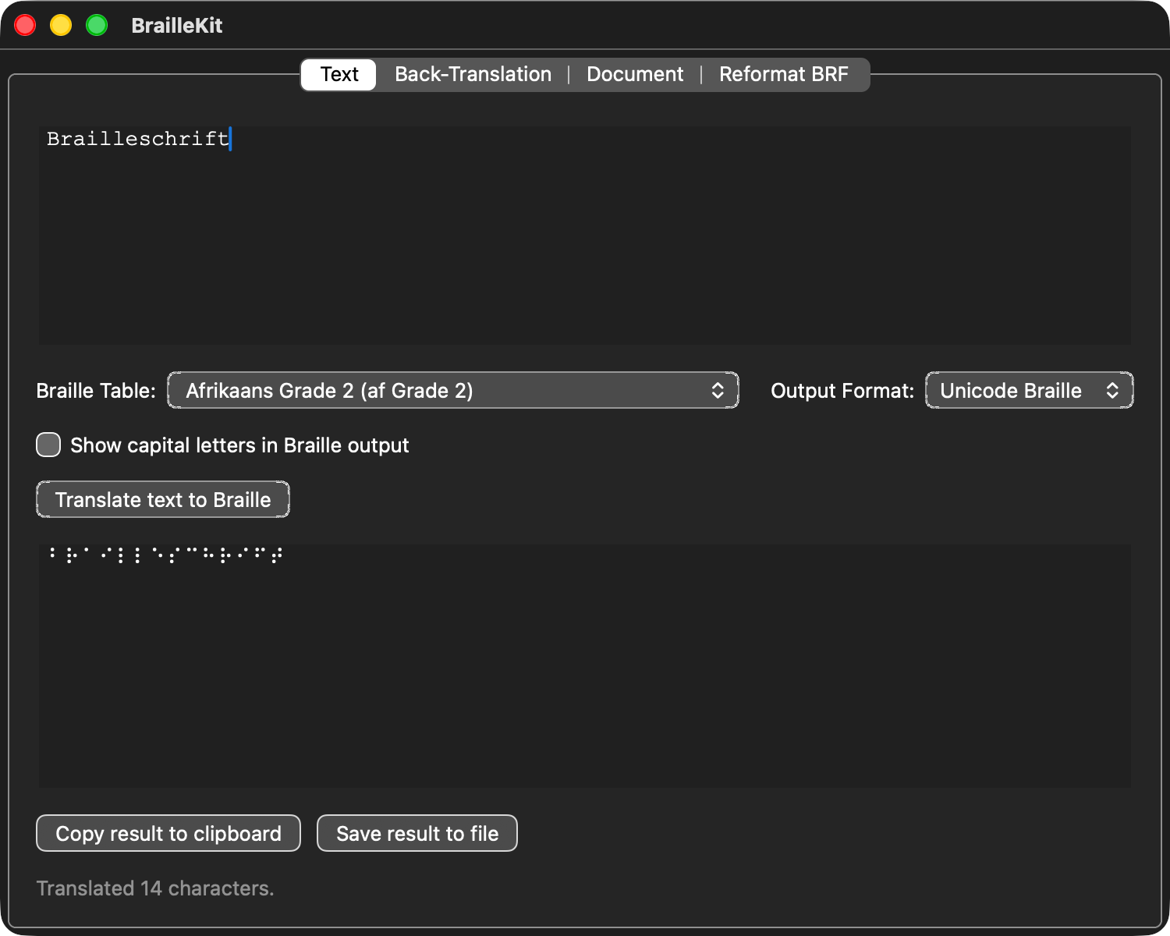Click the 'Output Format:' label
The image size is (1170, 936).
pyautogui.click(x=842, y=391)
